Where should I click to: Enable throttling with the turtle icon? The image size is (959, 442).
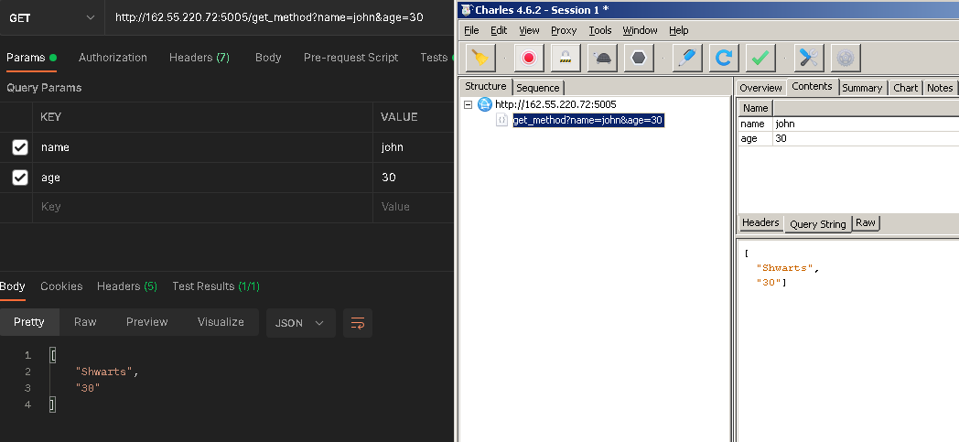(x=602, y=58)
